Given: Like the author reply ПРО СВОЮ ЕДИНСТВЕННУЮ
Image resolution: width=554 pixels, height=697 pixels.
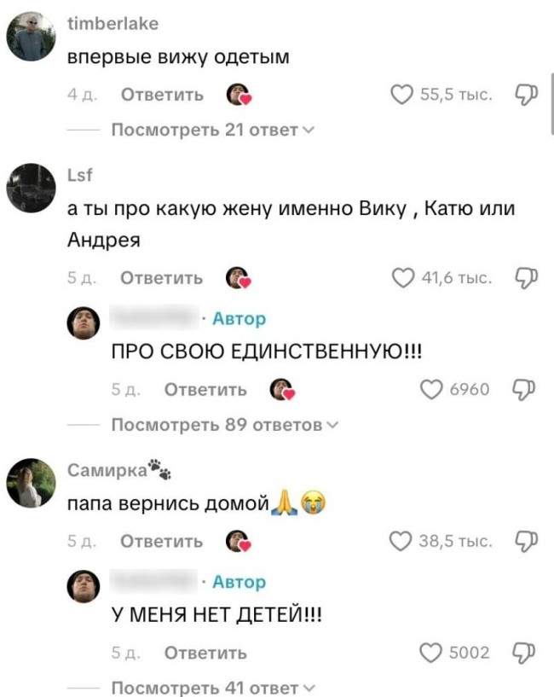Looking at the screenshot, I should [431, 389].
